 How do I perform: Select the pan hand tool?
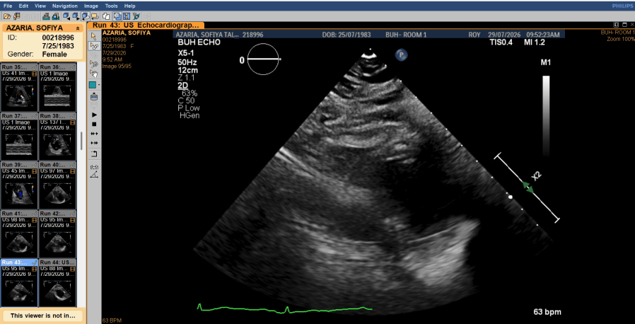94,74
